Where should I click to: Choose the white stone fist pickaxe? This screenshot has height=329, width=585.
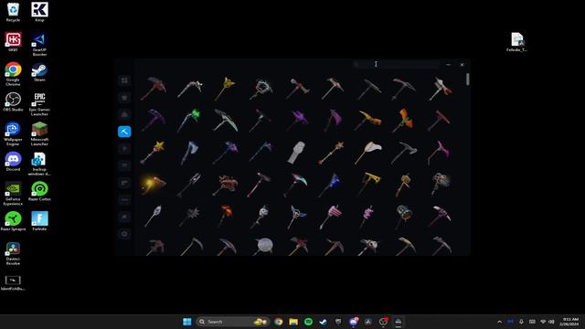click(x=296, y=153)
